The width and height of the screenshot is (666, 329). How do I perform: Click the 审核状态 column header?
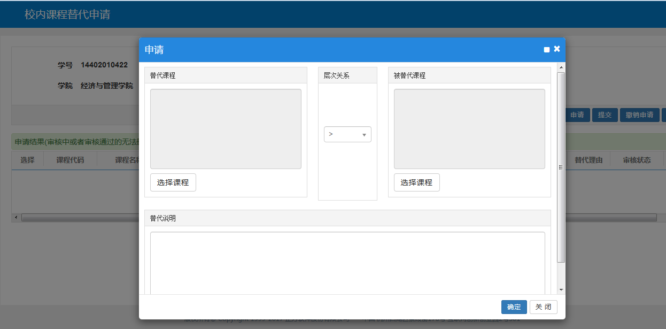click(637, 160)
